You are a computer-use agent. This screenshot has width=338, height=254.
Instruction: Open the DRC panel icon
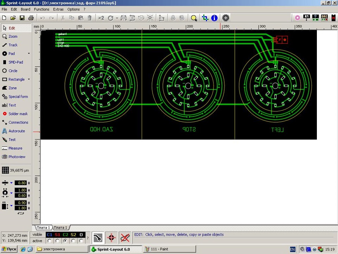point(324,18)
